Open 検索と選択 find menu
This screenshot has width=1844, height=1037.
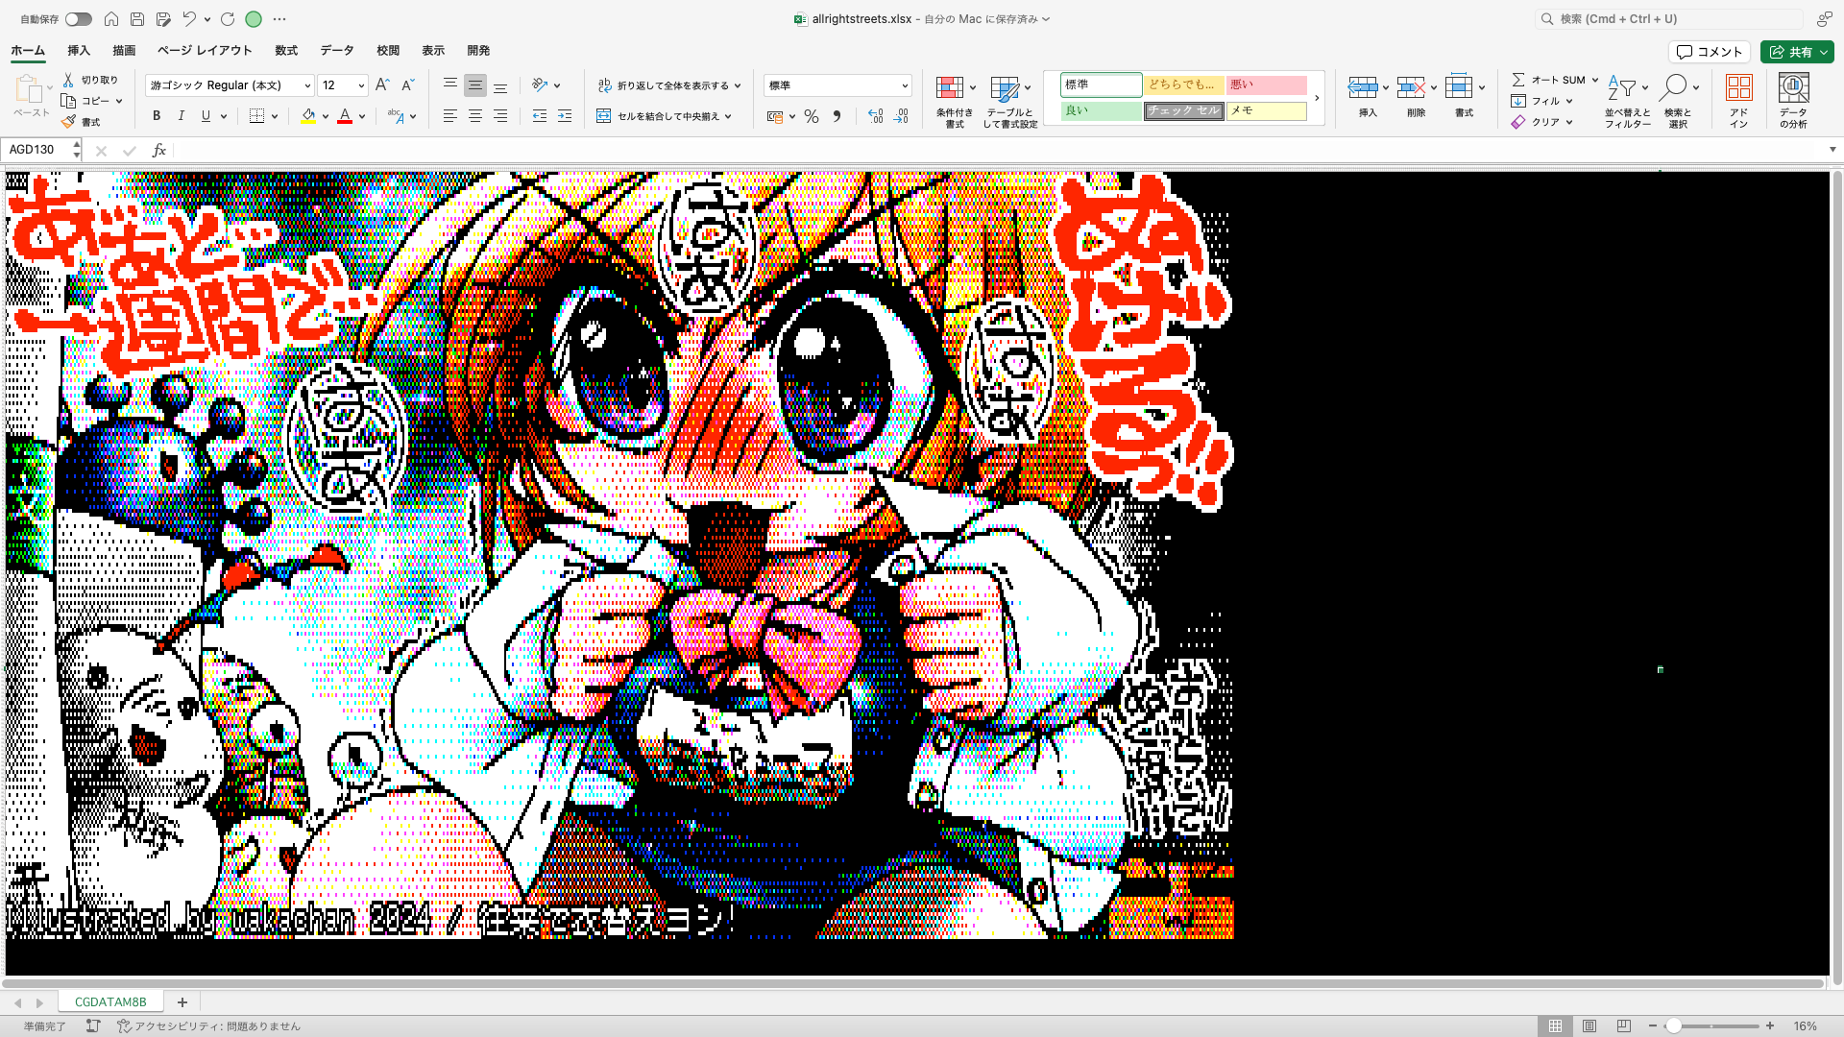coord(1678,102)
